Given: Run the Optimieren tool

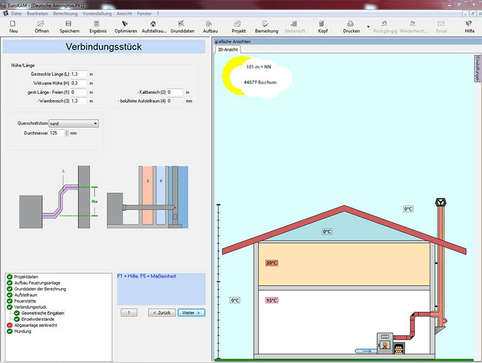Looking at the screenshot, I should 125,26.
